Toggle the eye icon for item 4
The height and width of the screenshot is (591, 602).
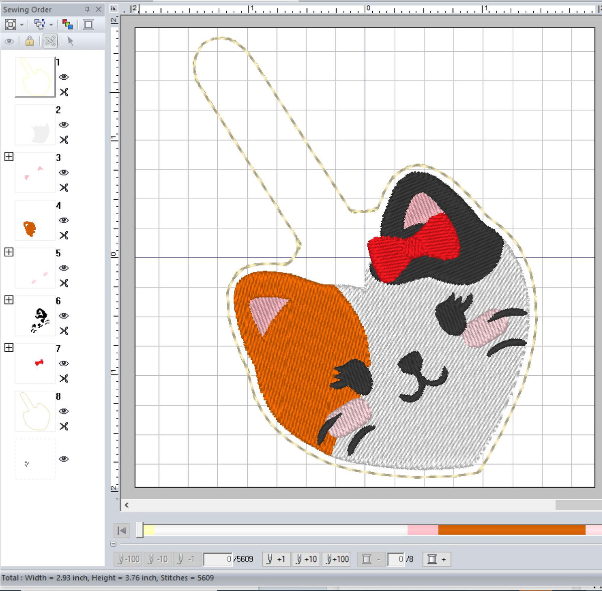click(x=64, y=220)
